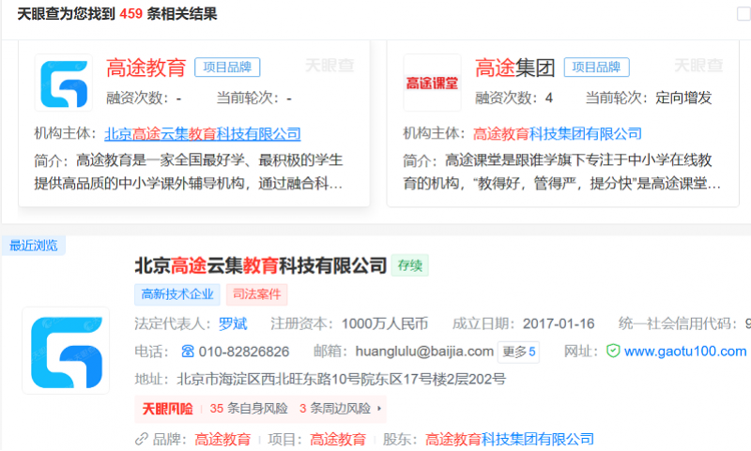Click the large company logo of 北京高途云集教育
This screenshot has width=751, height=451.
point(66,350)
